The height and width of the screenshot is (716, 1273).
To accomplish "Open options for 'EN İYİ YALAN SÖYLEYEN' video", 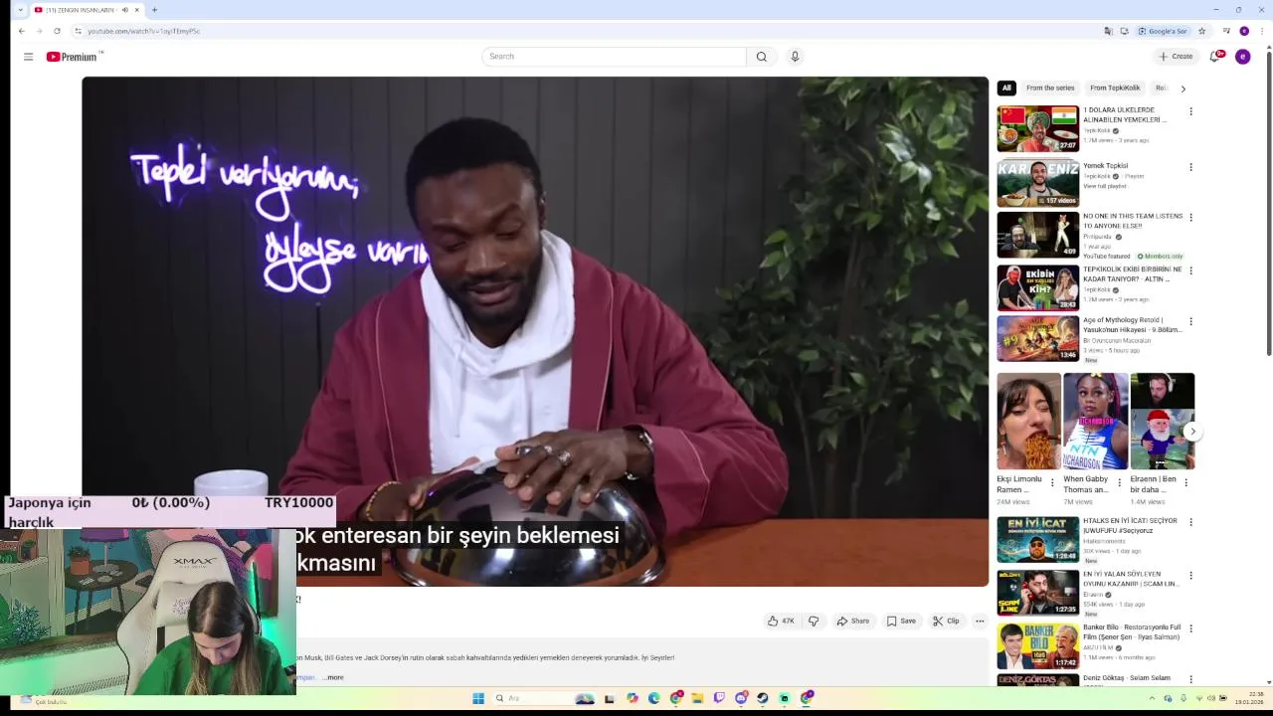I will pyautogui.click(x=1190, y=576).
